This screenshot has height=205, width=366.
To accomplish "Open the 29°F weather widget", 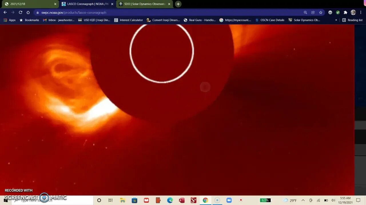I will 290,200.
